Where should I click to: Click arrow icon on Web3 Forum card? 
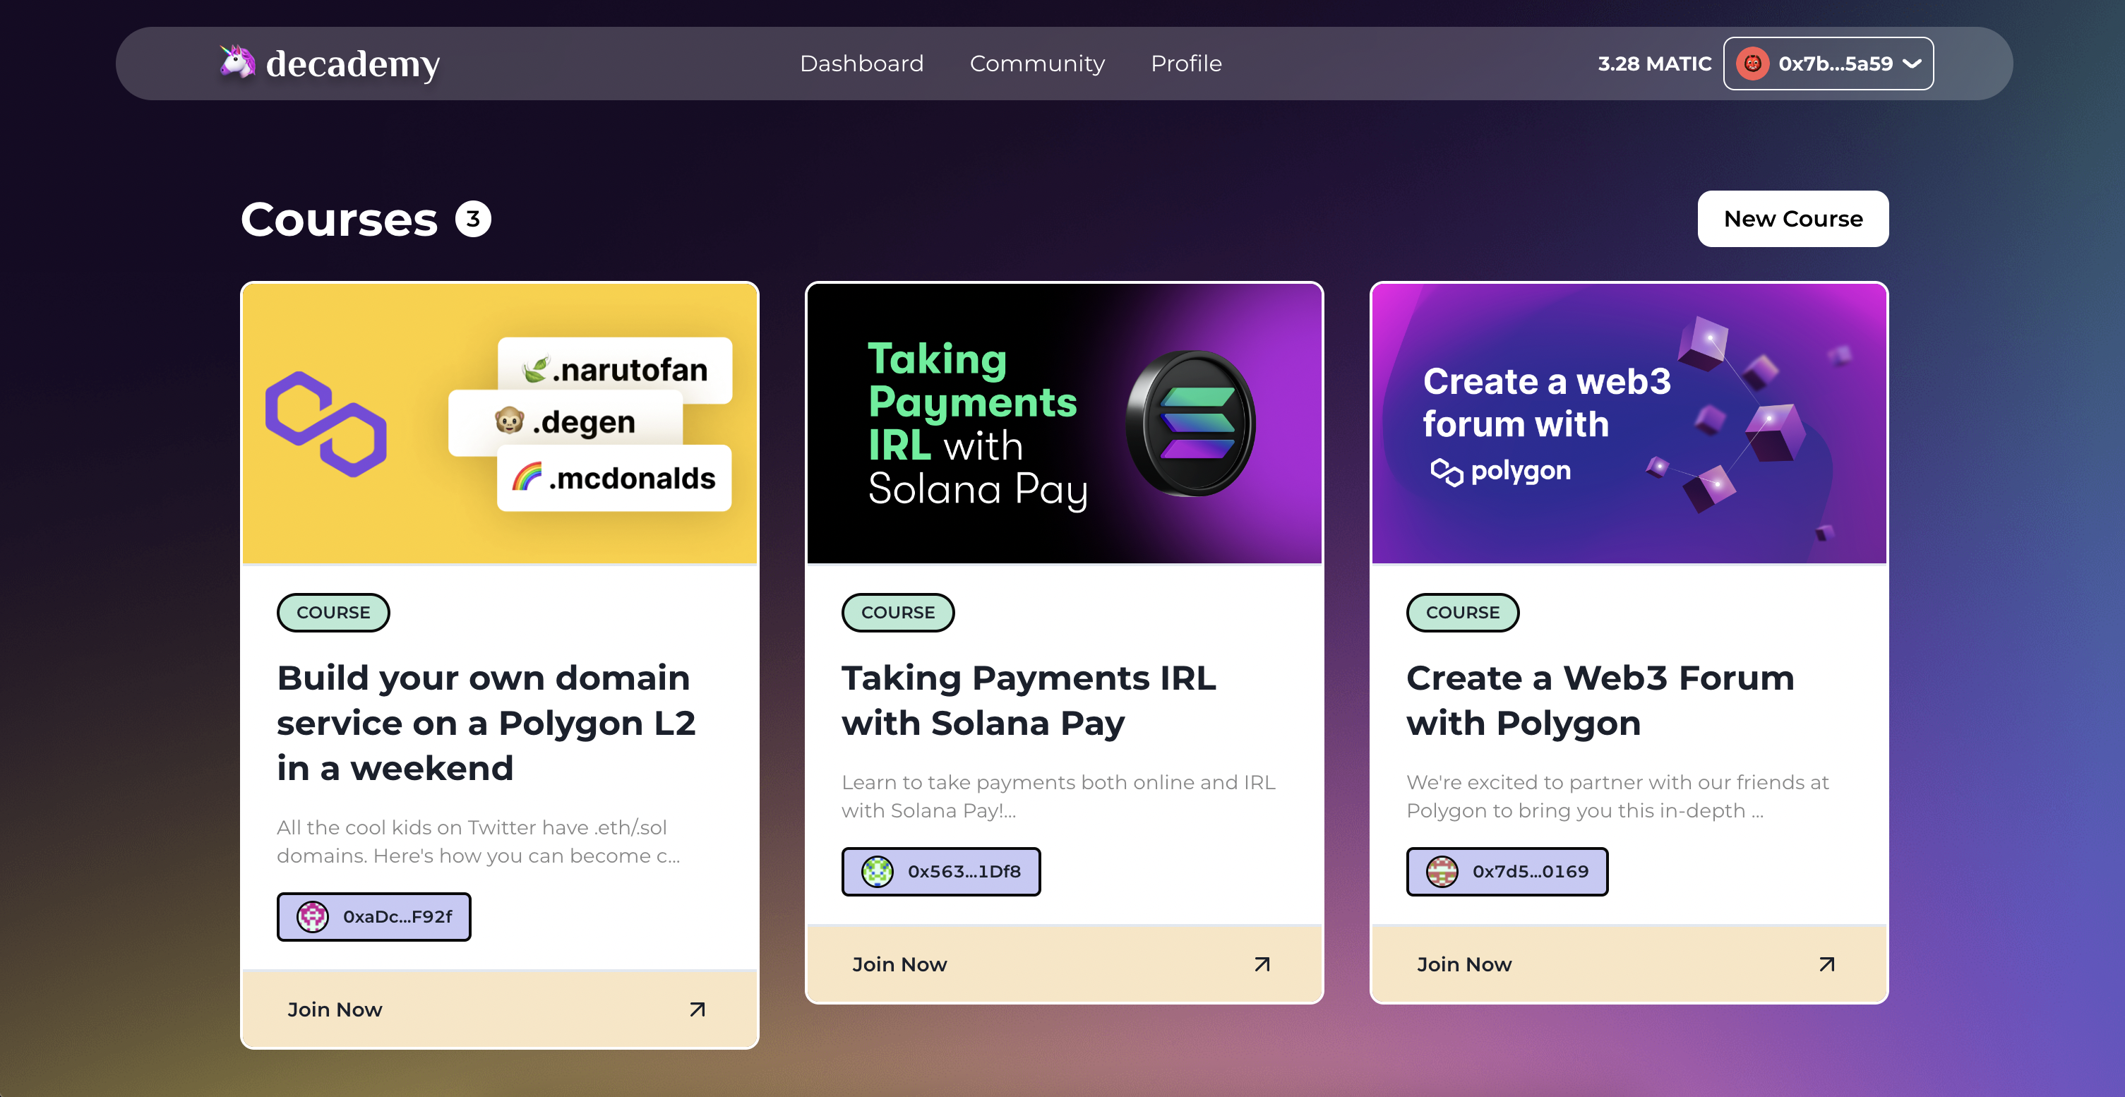pyautogui.click(x=1826, y=964)
